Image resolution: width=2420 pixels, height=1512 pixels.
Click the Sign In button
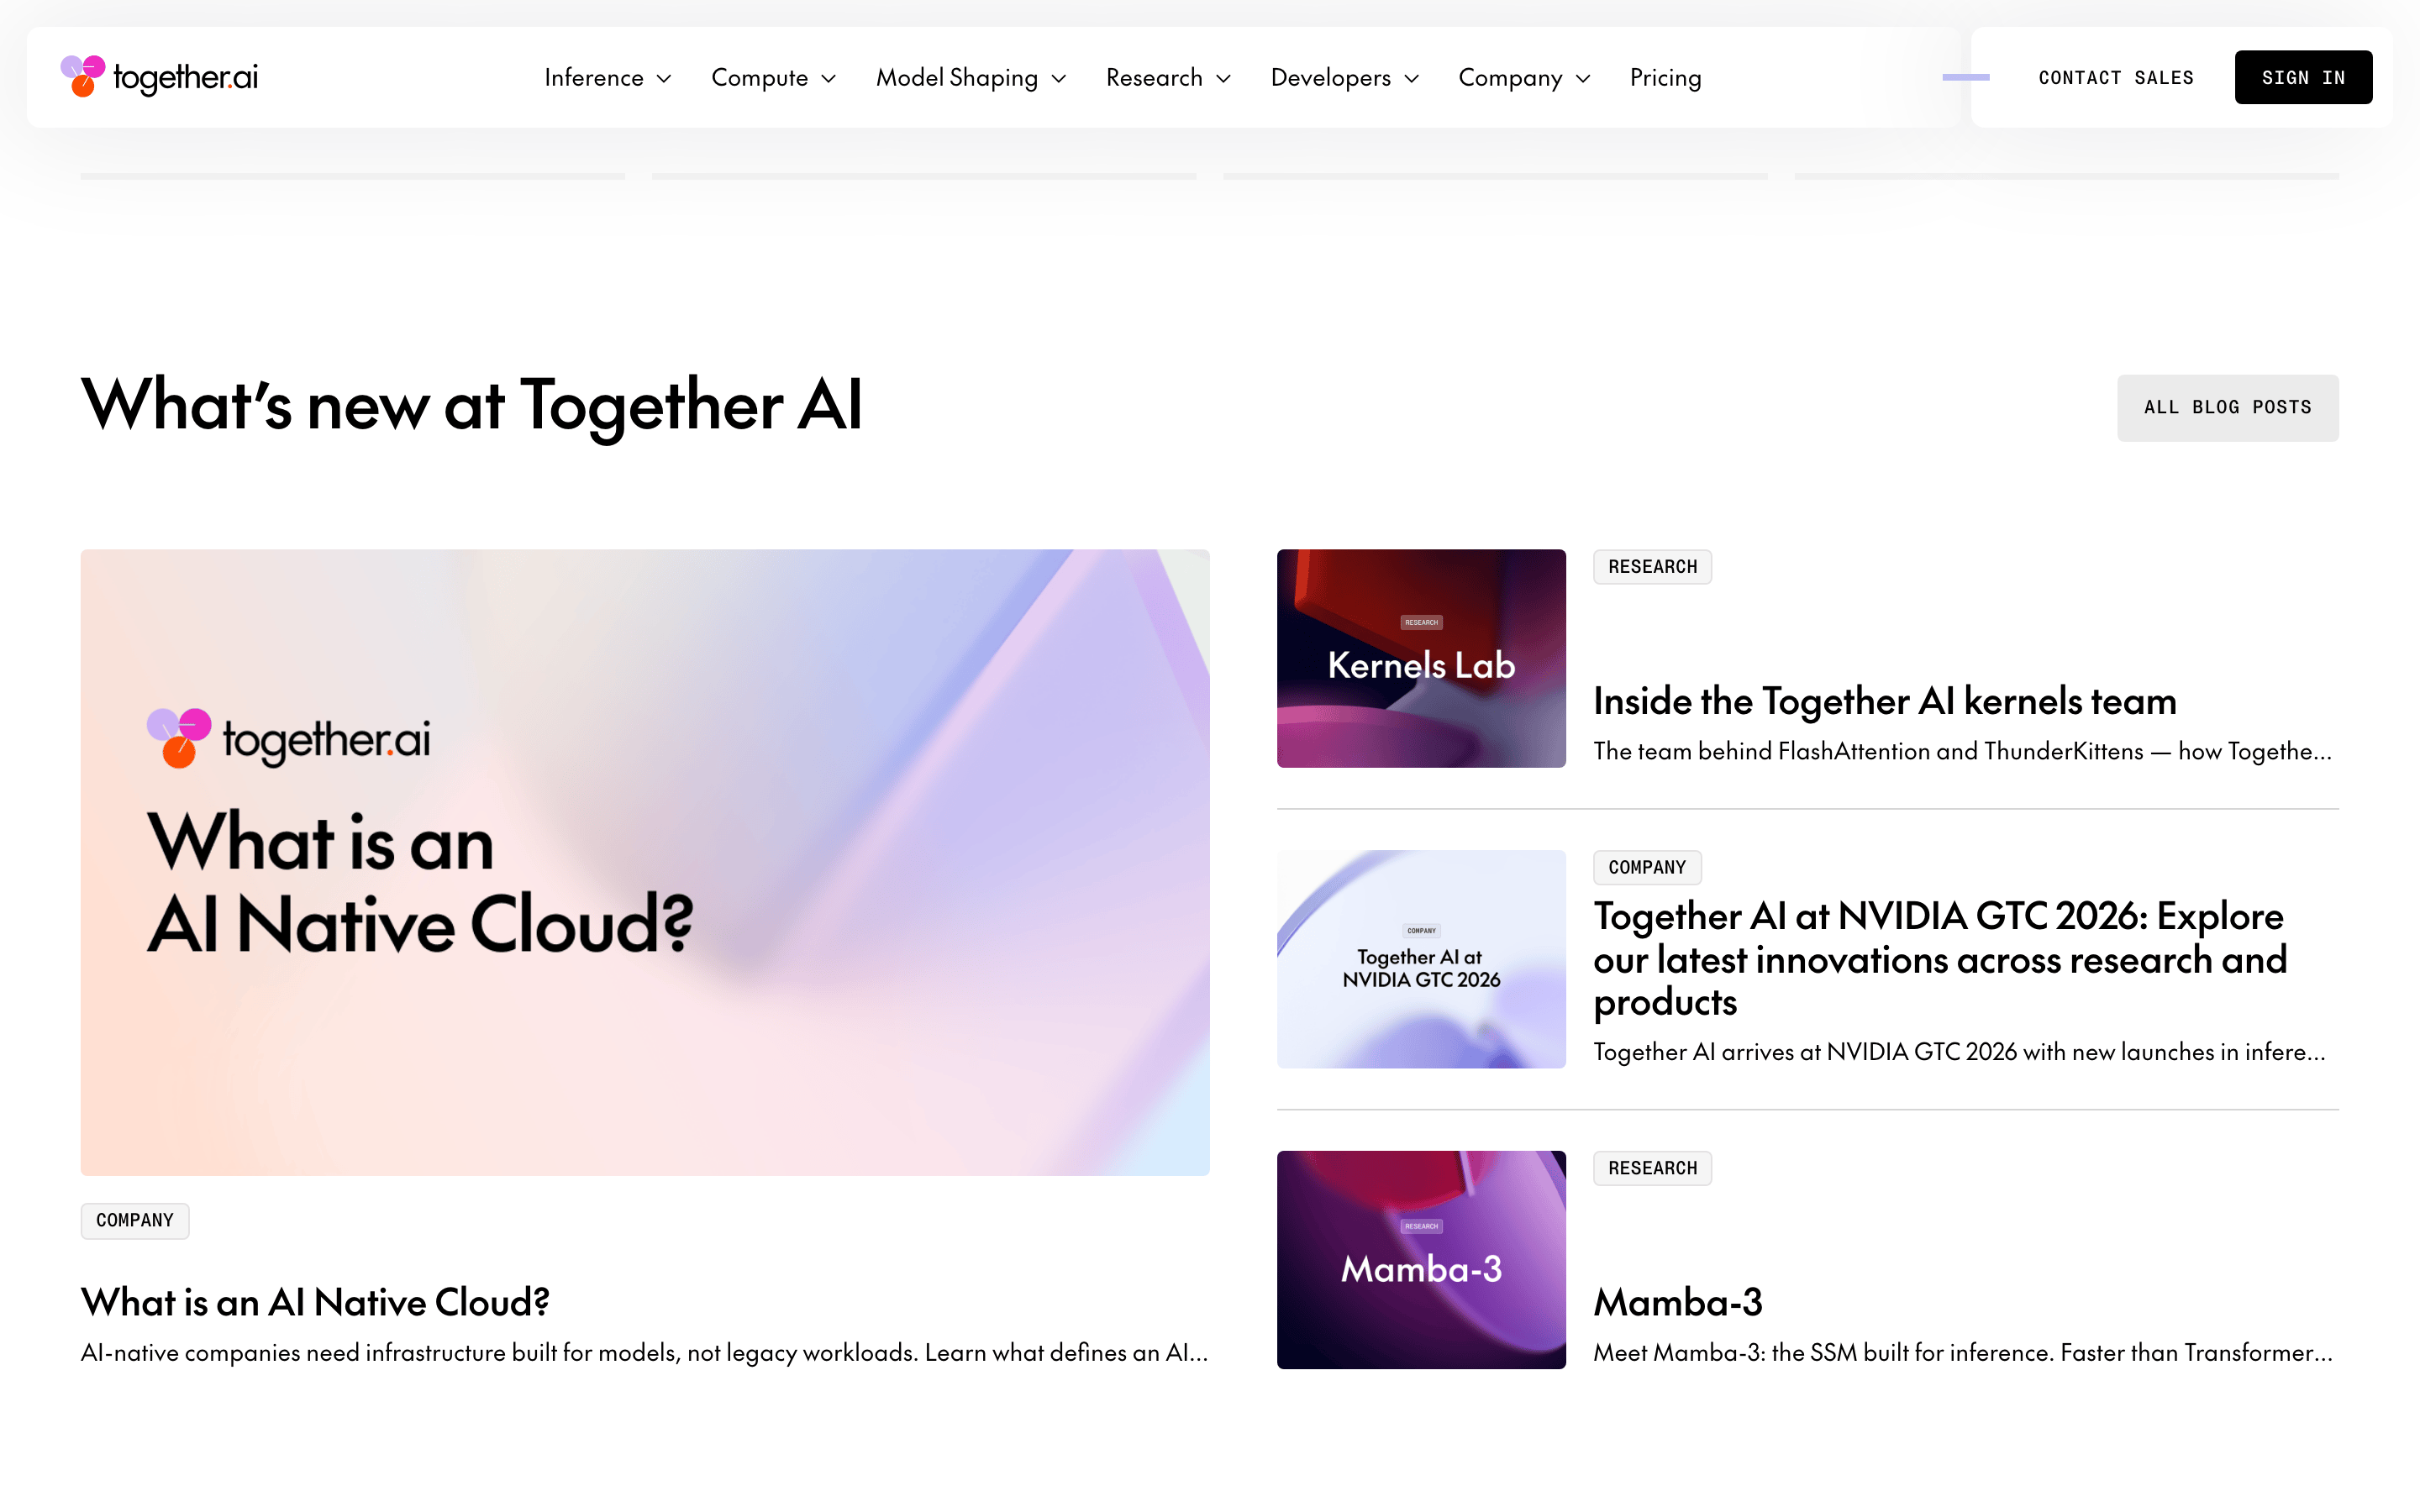[2303, 77]
